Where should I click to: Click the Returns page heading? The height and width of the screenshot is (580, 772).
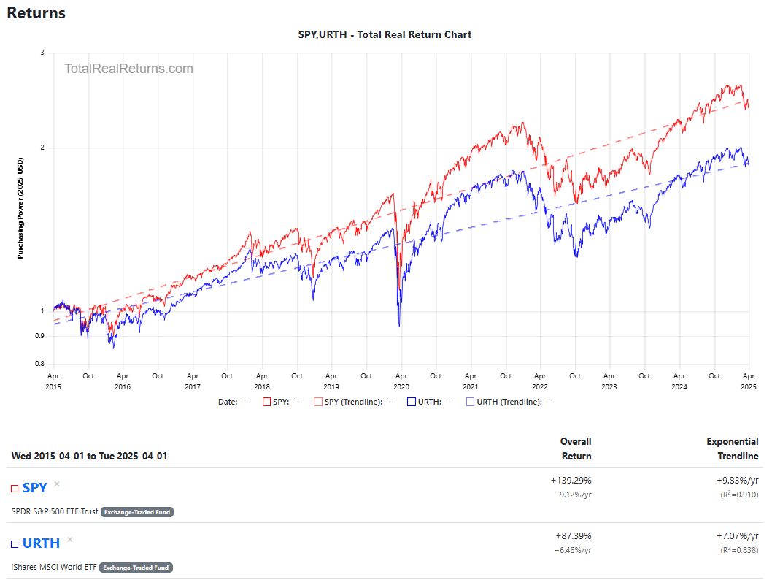click(x=35, y=12)
